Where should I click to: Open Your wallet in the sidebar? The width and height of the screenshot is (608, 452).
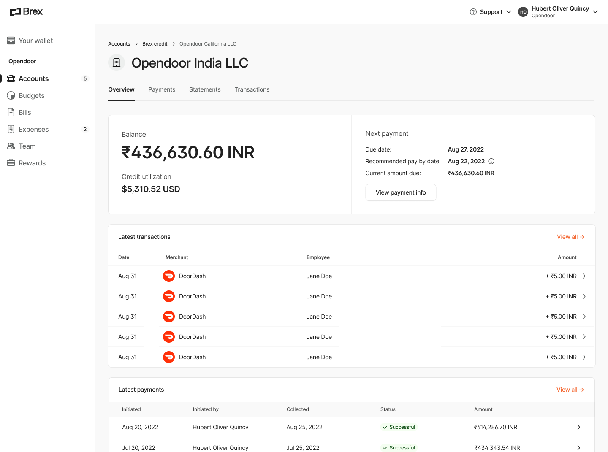coord(47,41)
